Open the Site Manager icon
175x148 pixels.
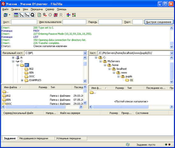6,15
